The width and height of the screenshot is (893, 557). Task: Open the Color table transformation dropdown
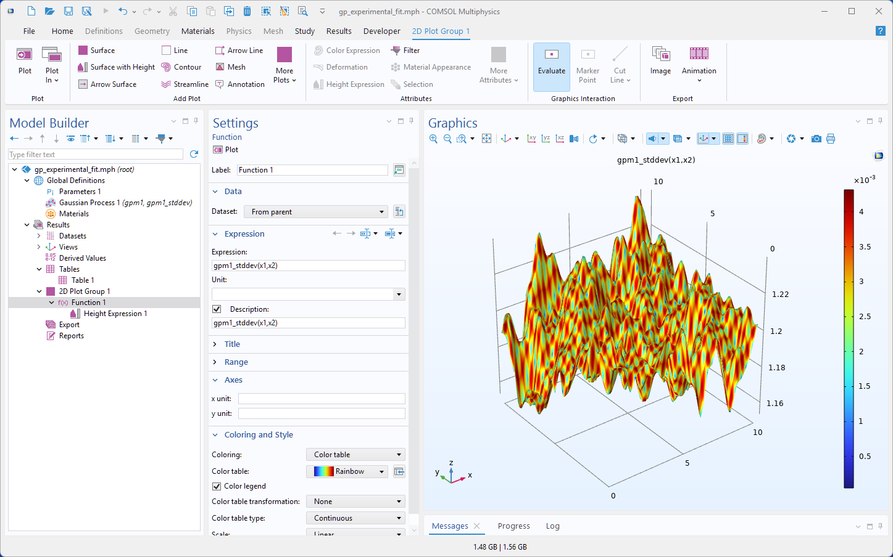tap(355, 502)
